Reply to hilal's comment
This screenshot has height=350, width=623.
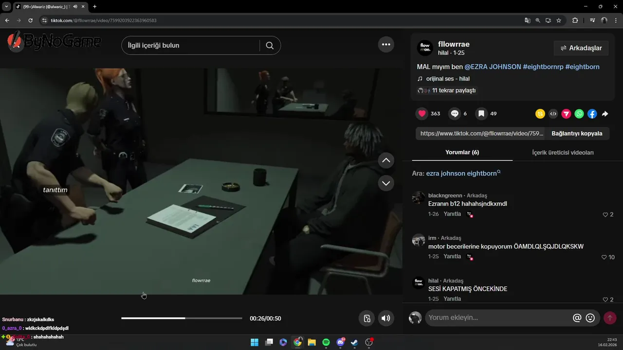click(x=452, y=298)
